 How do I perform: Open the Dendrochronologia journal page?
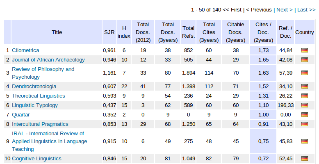[34, 86]
